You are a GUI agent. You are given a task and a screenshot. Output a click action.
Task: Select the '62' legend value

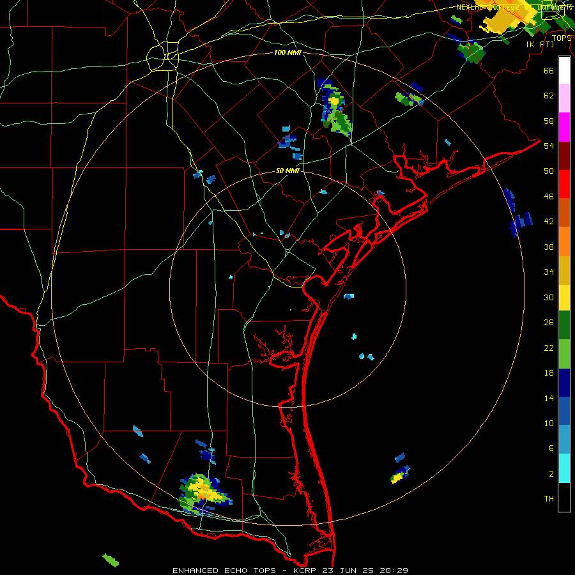coord(549,96)
